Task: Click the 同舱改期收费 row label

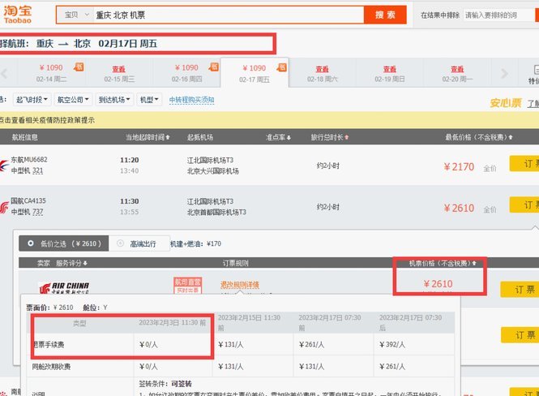Action: 51,367
